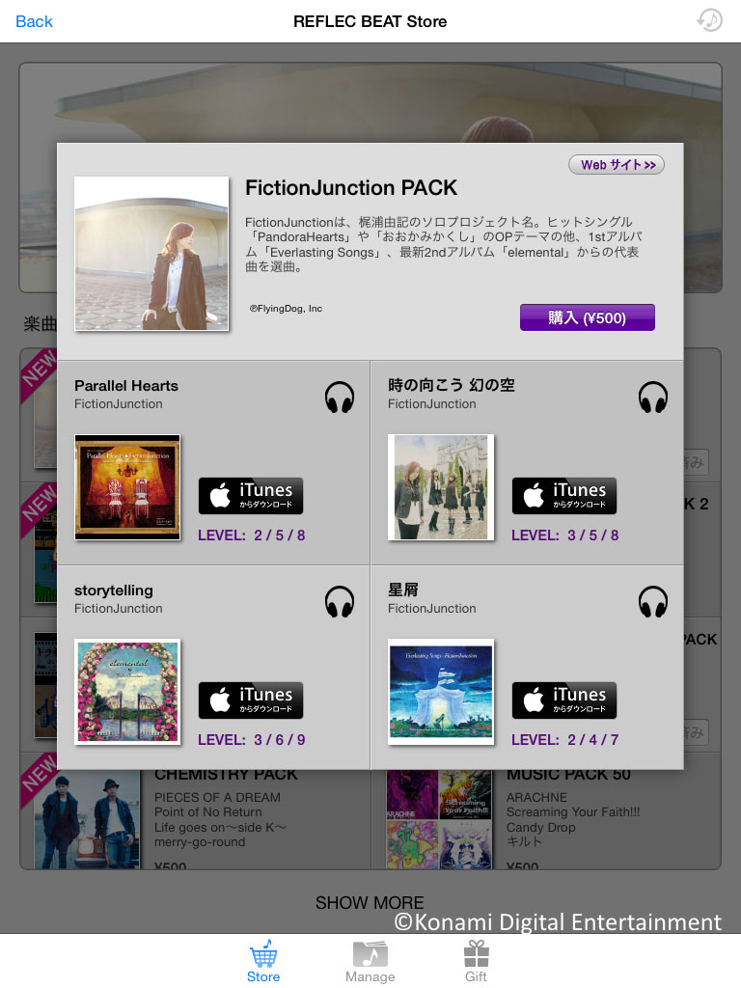Preview 時の向こう 幻の空 with headphones icon
The image size is (741, 988).
[653, 398]
